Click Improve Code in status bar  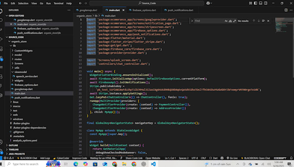80,158
